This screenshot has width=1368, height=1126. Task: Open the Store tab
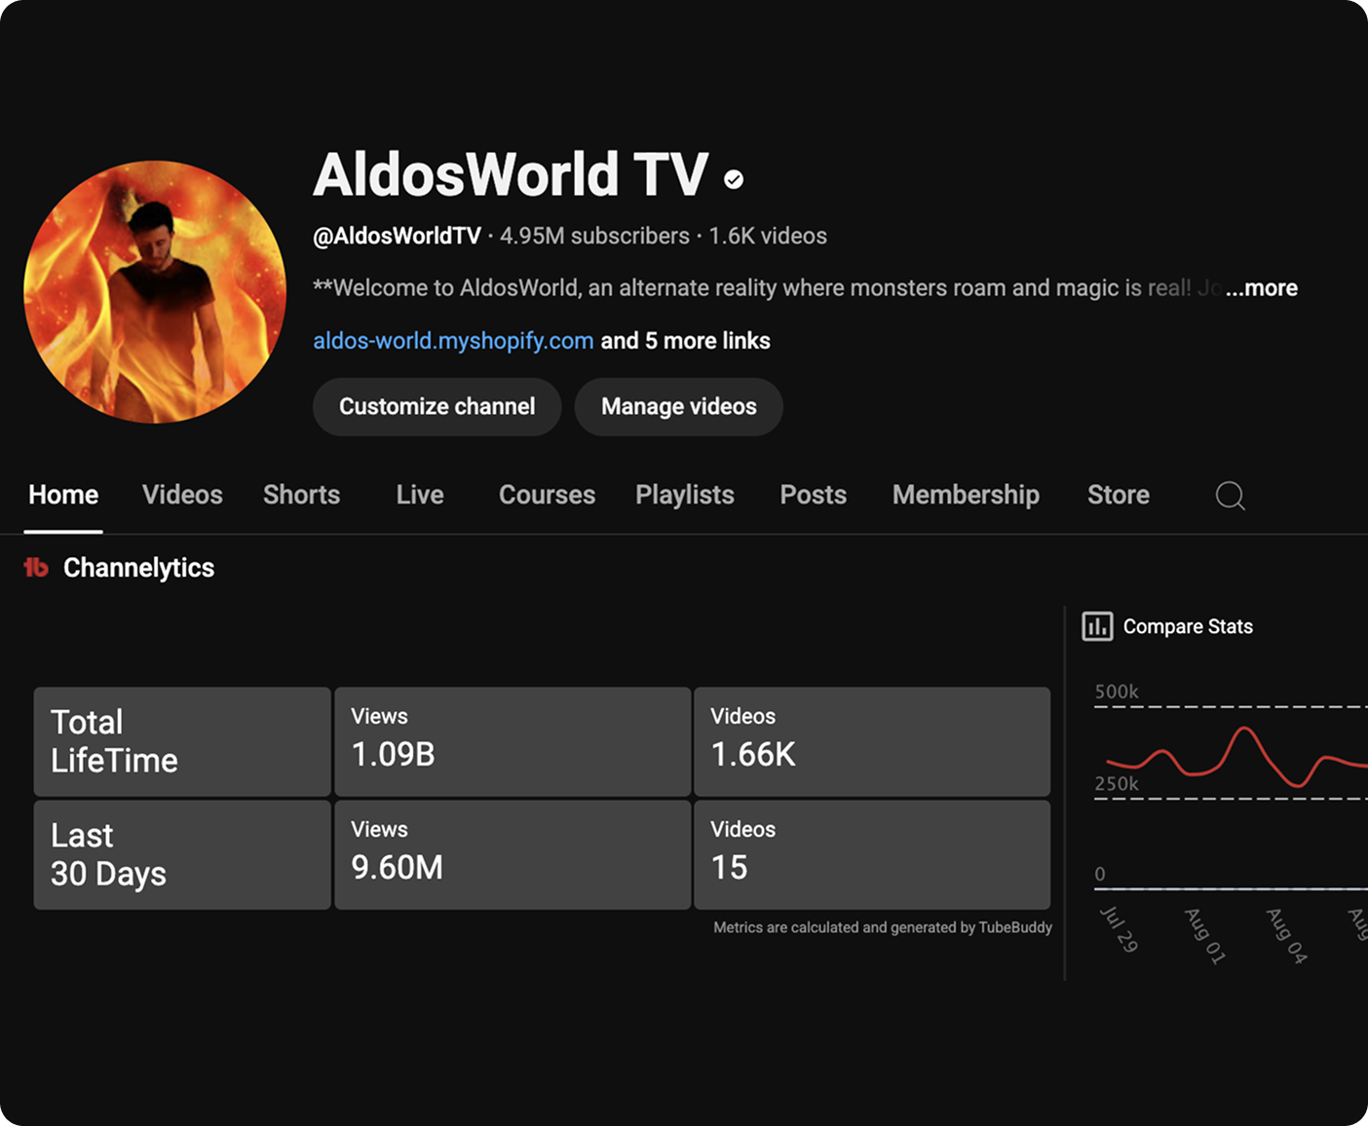[1119, 495]
